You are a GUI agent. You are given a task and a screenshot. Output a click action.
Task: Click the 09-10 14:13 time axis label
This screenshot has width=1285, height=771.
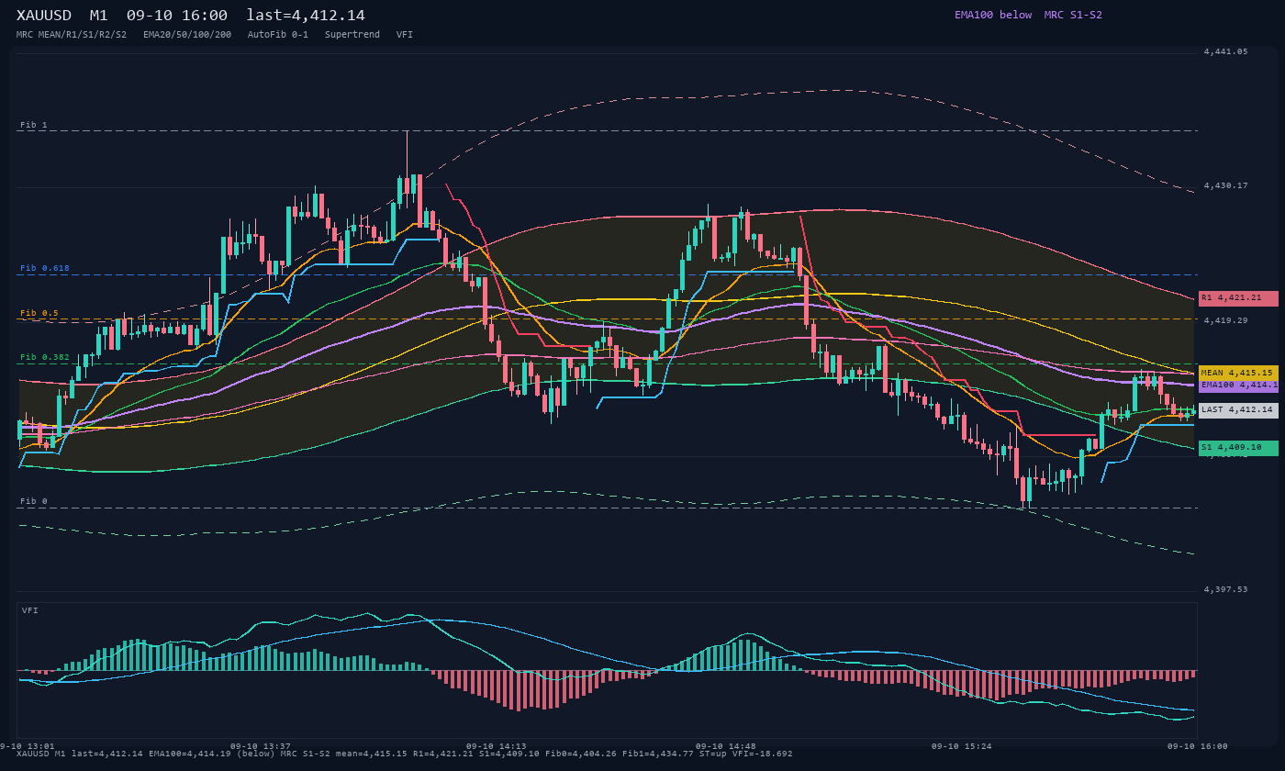click(x=497, y=746)
